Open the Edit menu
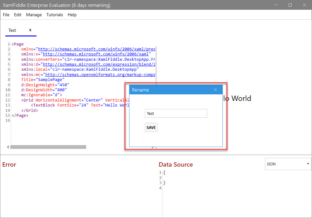Viewport: 312px width, 218px height. (x=17, y=15)
